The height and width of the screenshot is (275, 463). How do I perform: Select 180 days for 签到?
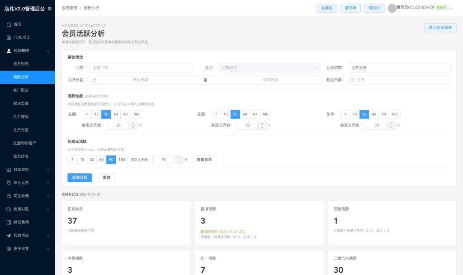pyautogui.click(x=265, y=114)
